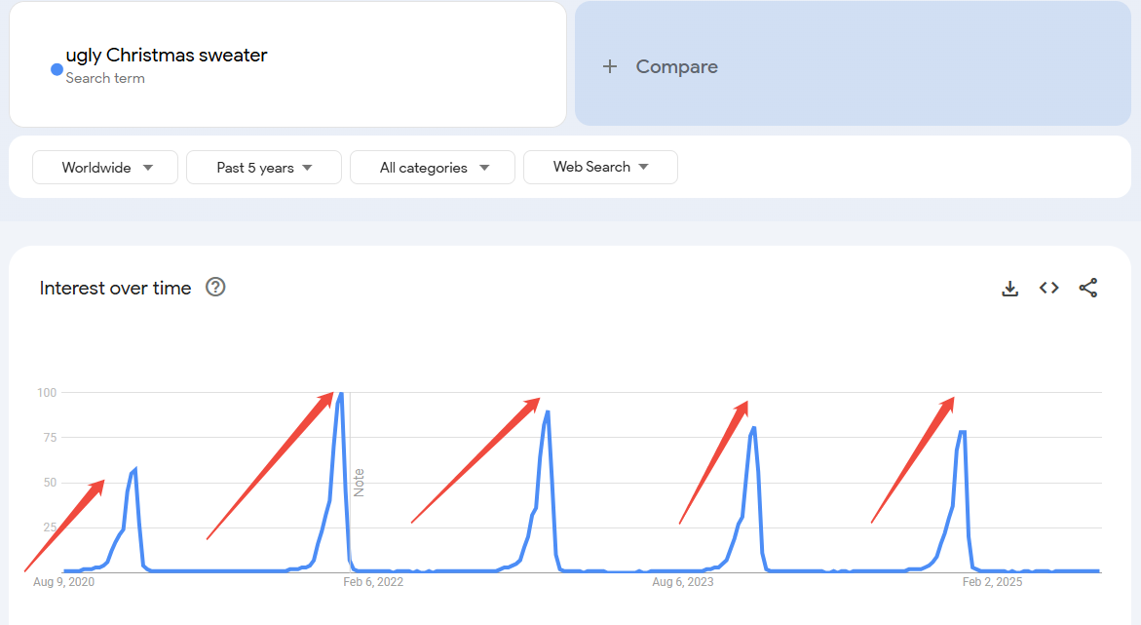Open the All categories filter dropdown
The width and height of the screenshot is (1141, 625).
coord(432,167)
